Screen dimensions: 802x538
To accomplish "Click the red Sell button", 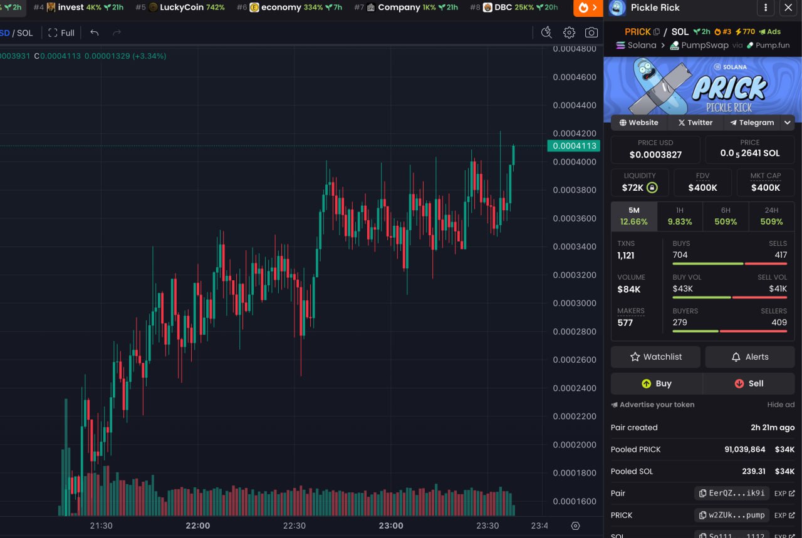I will pyautogui.click(x=749, y=383).
